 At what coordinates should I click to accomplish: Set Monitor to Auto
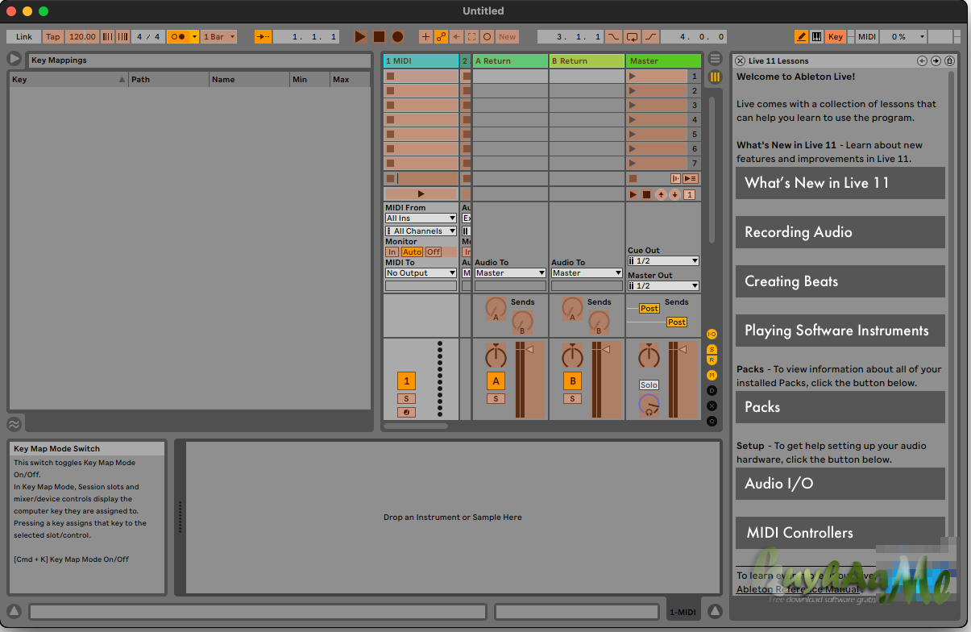(412, 252)
